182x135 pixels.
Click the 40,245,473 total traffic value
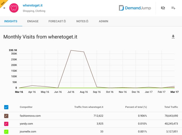click(171, 124)
